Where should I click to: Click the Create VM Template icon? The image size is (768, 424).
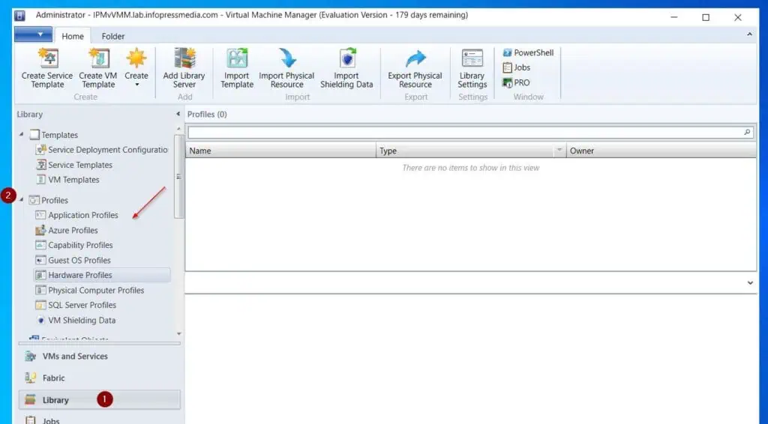pos(98,58)
